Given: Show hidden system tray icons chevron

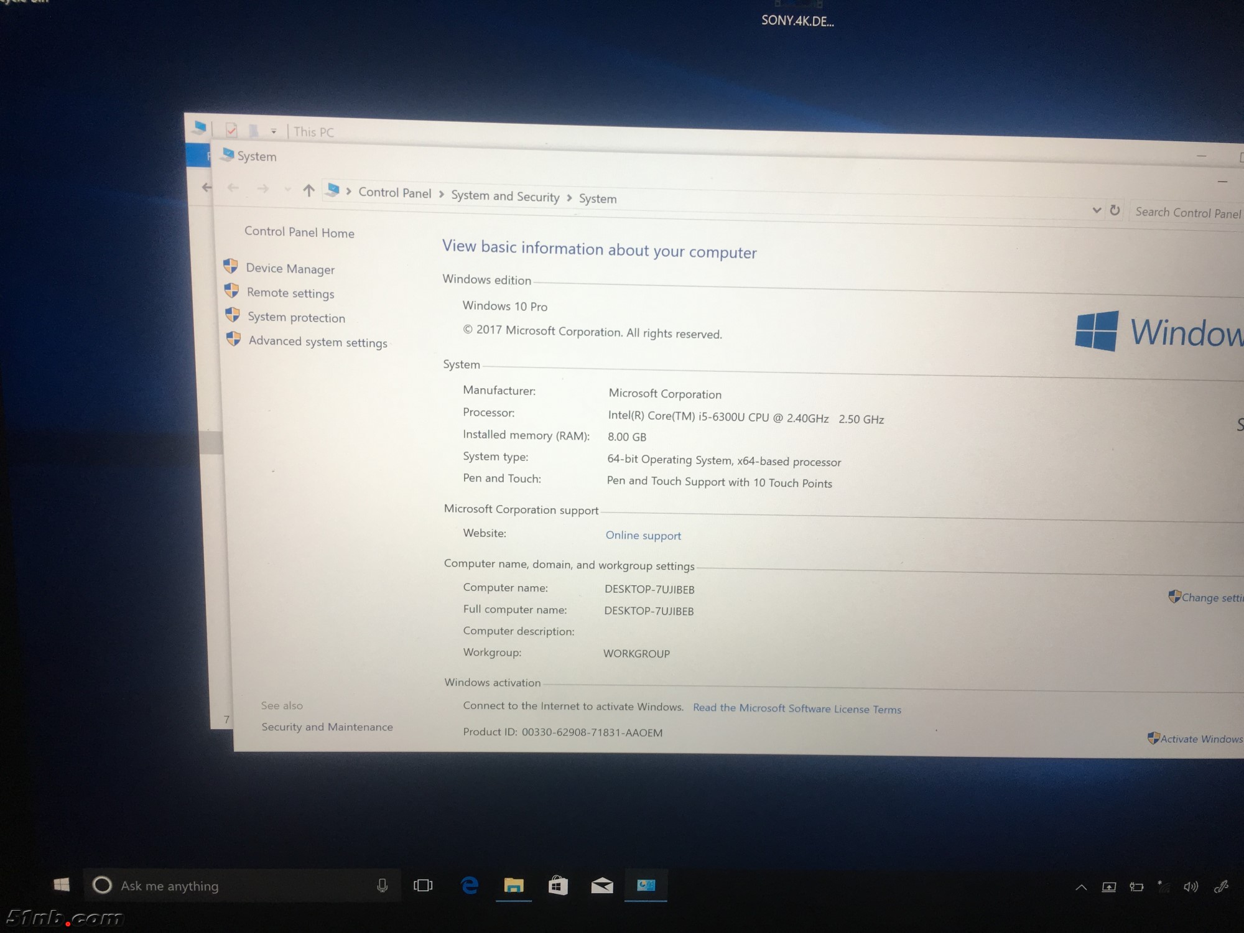Looking at the screenshot, I should point(1081,888).
